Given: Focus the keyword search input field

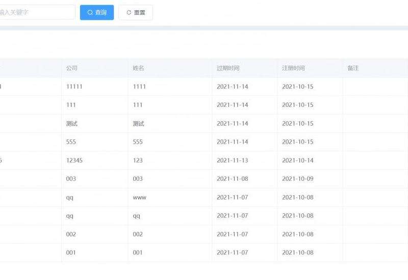Looking at the screenshot, I should point(36,12).
